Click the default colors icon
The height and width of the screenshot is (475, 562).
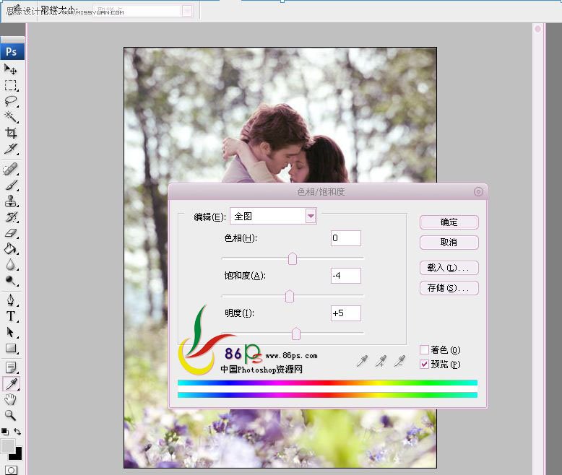(4, 432)
